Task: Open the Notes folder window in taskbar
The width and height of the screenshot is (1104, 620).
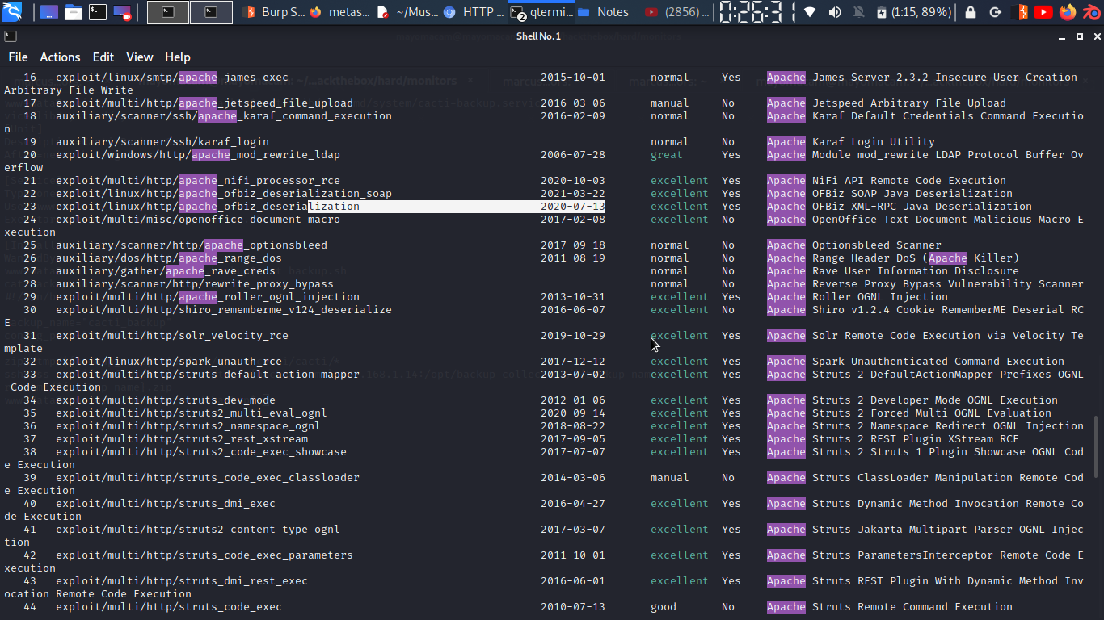Action: coord(605,12)
